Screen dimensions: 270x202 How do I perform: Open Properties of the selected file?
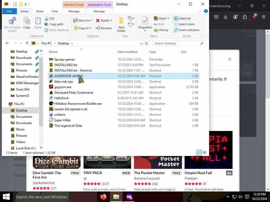[145, 24]
